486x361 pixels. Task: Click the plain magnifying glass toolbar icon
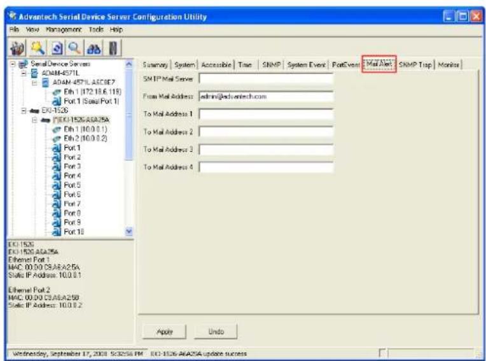click(x=74, y=48)
